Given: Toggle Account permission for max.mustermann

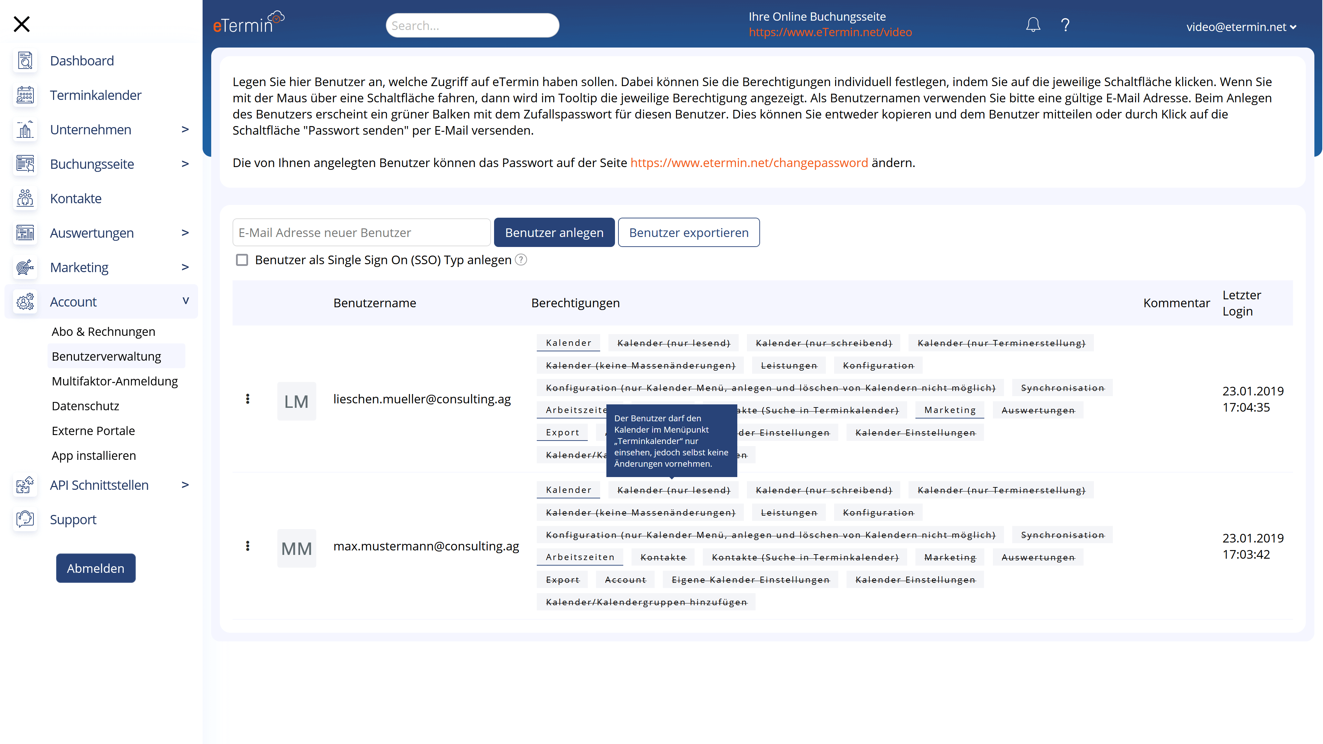Looking at the screenshot, I should (625, 580).
